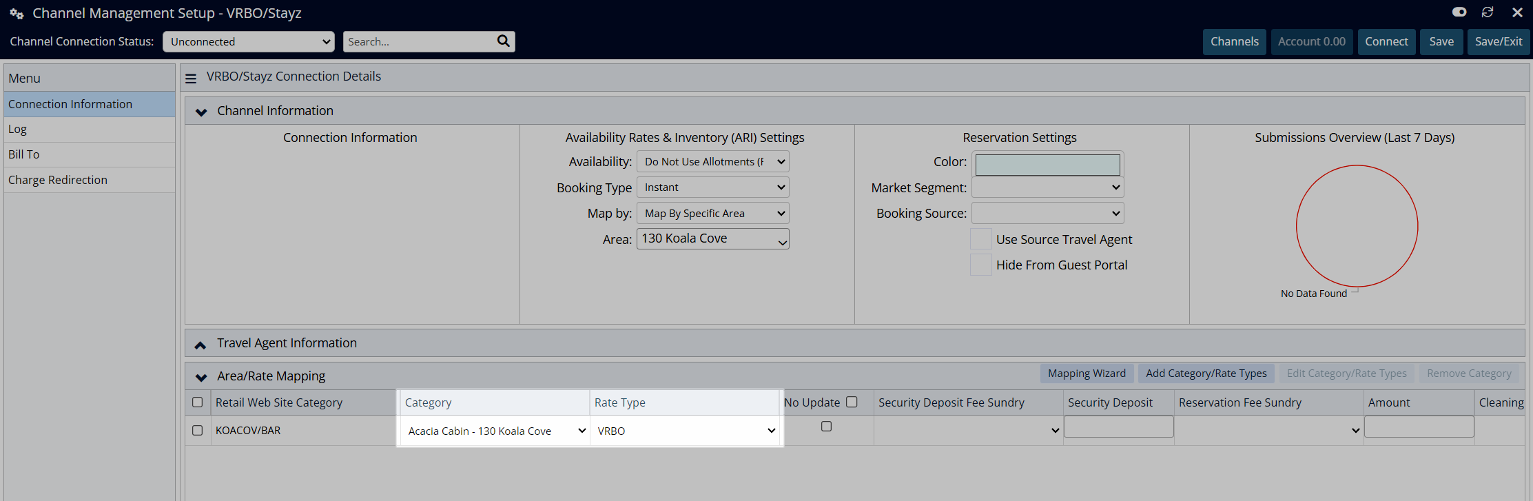Toggle the No Update checkbox in the KOACOV/BAR row
Screen dimensions: 1533x501
tap(827, 427)
